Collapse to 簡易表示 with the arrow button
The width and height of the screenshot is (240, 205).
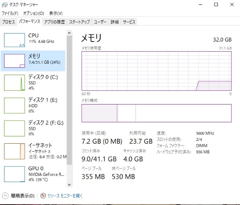[5, 196]
